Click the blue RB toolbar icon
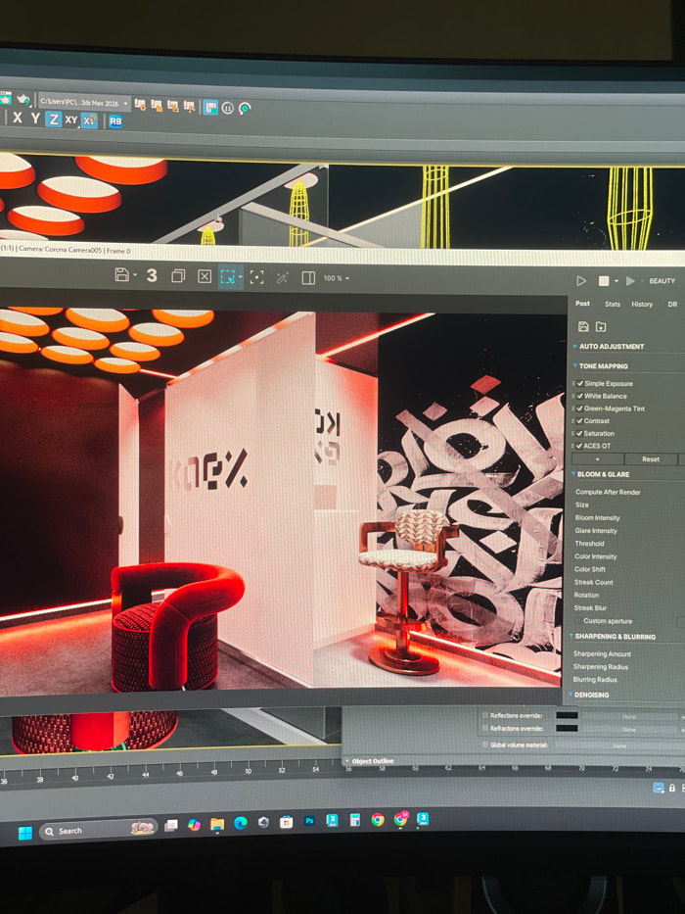This screenshot has height=914, width=685. point(115,121)
